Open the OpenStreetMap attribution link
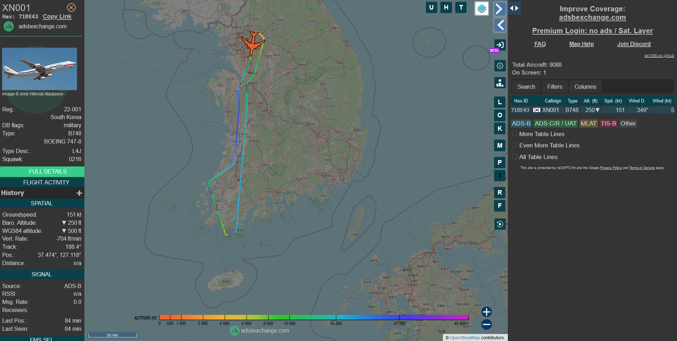 pos(465,338)
